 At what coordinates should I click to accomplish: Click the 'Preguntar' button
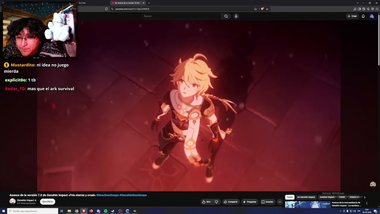(249, 202)
